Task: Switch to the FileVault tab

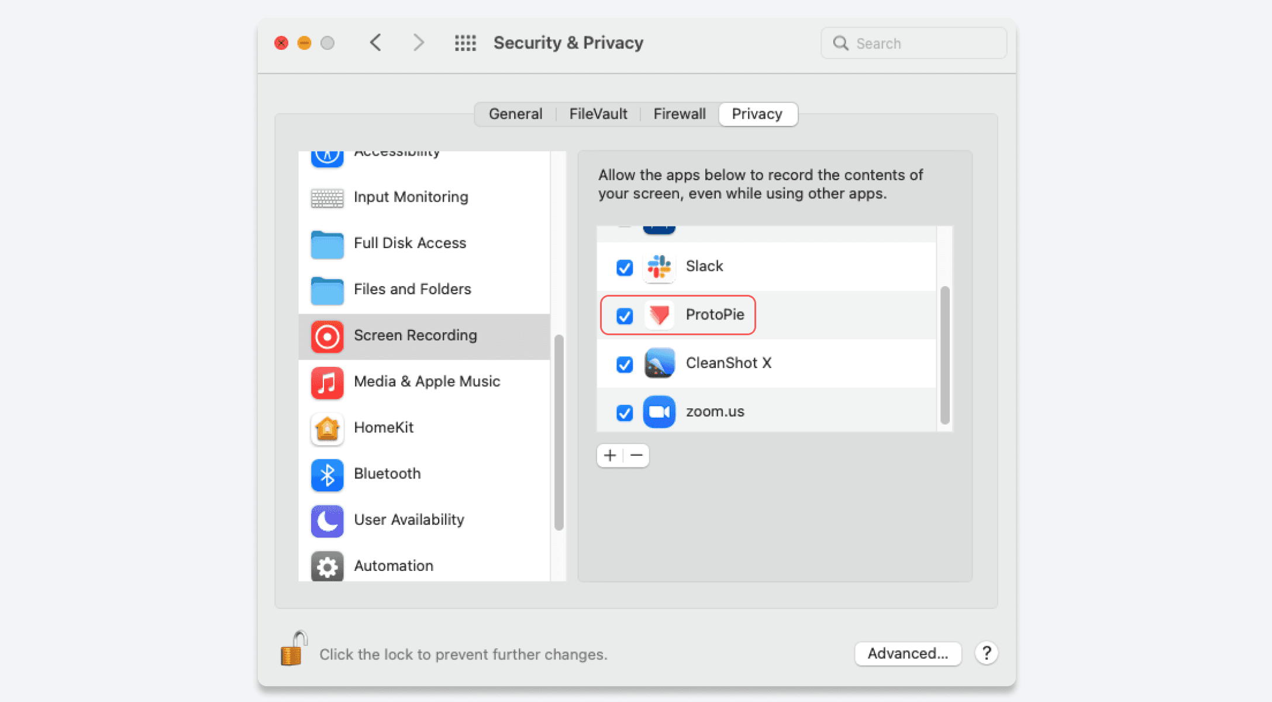Action: point(598,113)
